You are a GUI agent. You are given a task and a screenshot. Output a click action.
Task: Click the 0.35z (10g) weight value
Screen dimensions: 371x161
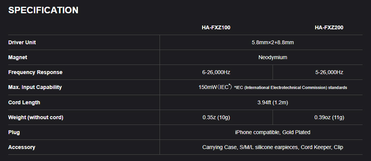tap(216, 117)
